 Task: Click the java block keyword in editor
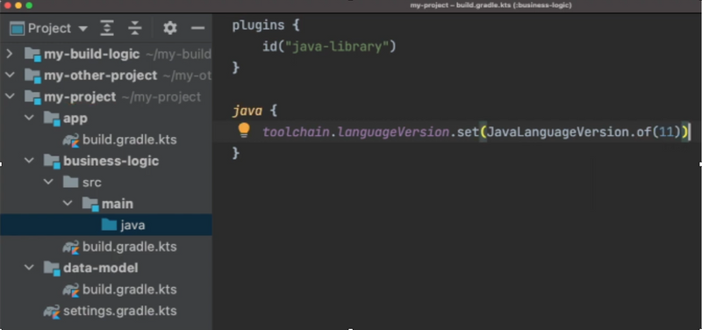pos(247,111)
